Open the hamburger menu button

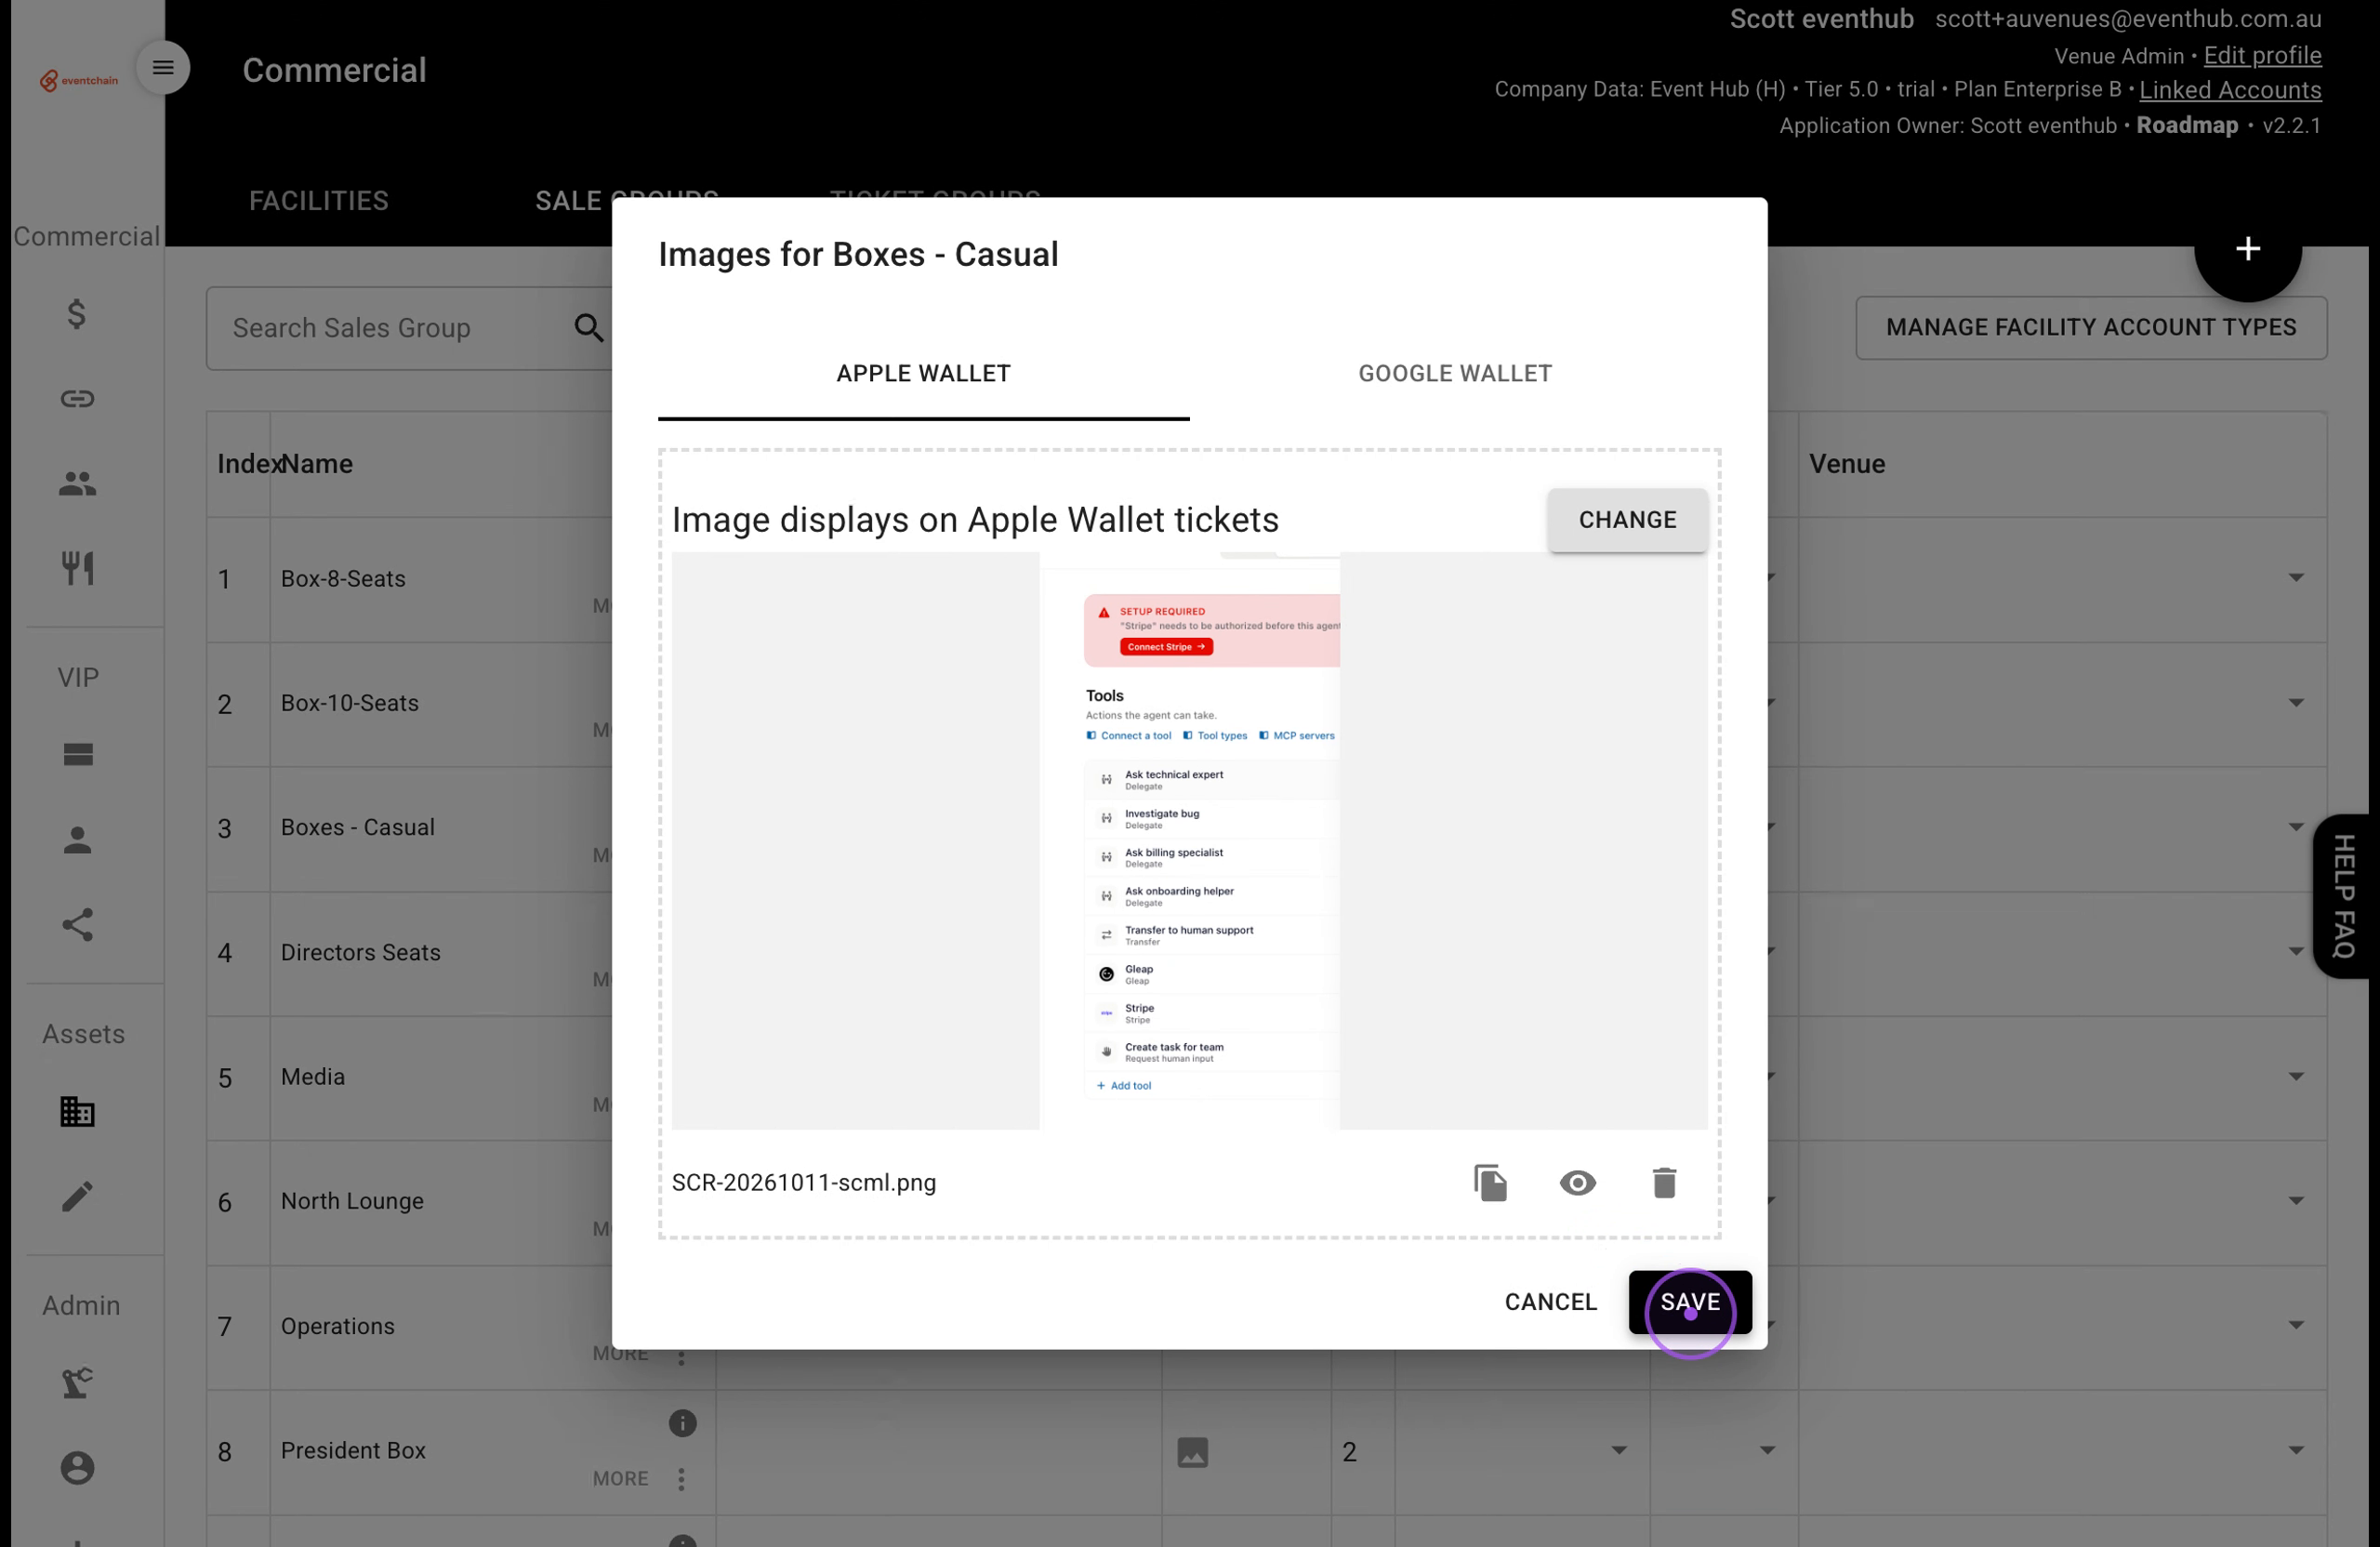pyautogui.click(x=163, y=68)
